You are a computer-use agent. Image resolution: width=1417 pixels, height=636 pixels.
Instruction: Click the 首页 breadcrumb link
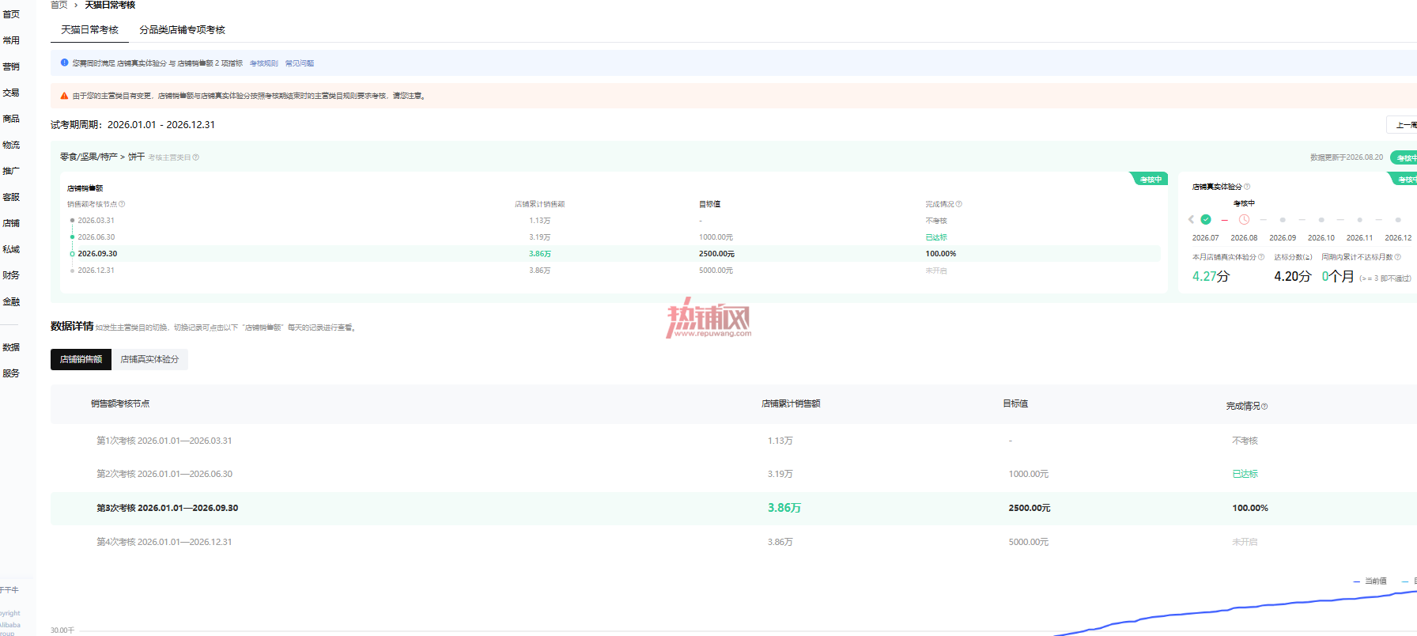coord(59,5)
